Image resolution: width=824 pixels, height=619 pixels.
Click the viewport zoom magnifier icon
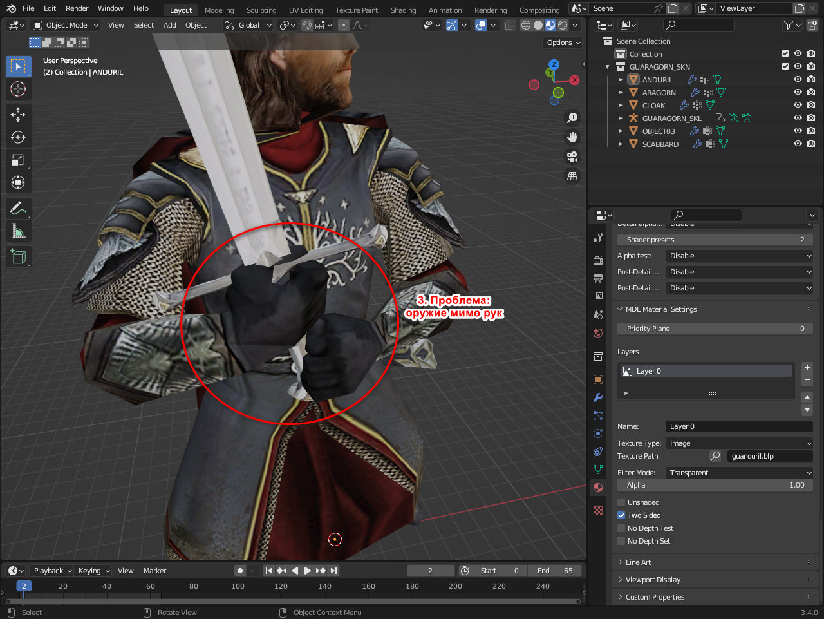pyautogui.click(x=572, y=118)
